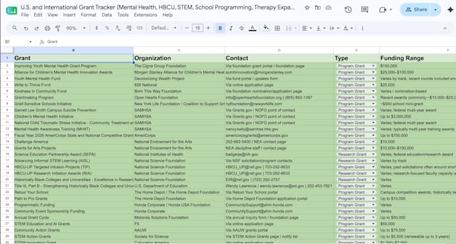Select cell nancy.kelly@samhsa.hhs.gov
The width and height of the screenshot is (456, 244).
(x=279, y=129)
